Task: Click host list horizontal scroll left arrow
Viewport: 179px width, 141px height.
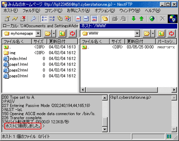Action: point(83,90)
